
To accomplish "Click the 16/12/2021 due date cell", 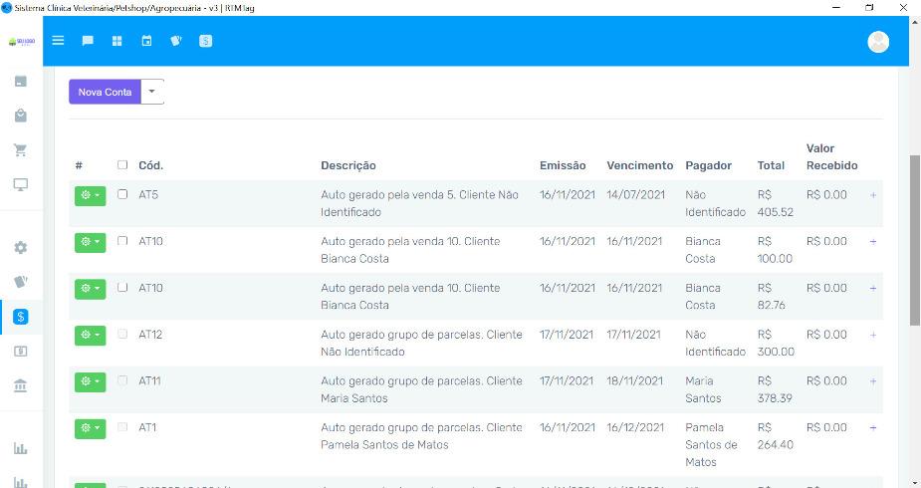I will (x=635, y=427).
